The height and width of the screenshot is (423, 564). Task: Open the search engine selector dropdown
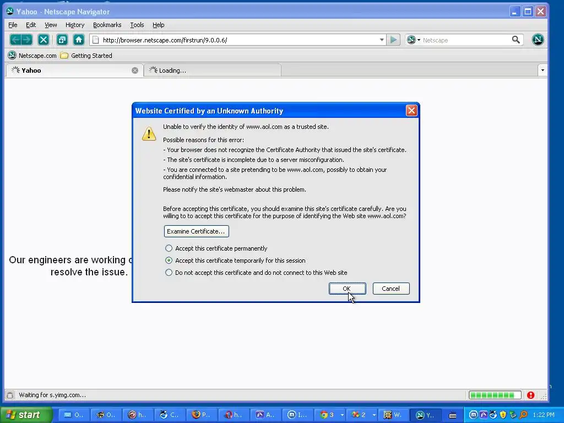[414, 40]
